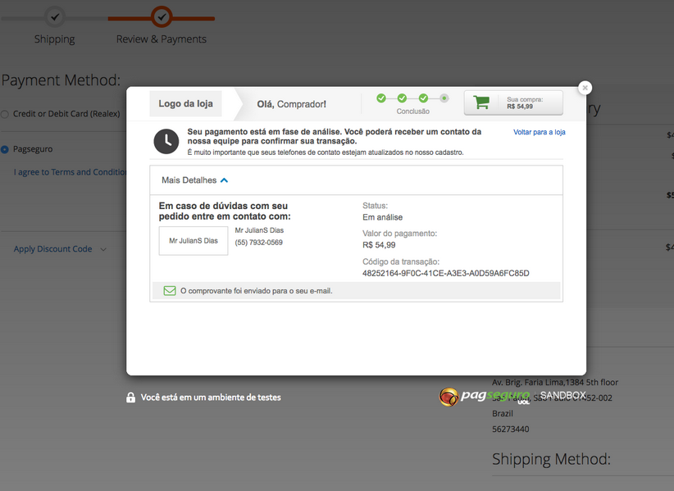Click the PagSeguro logo below the modal

coord(484,396)
